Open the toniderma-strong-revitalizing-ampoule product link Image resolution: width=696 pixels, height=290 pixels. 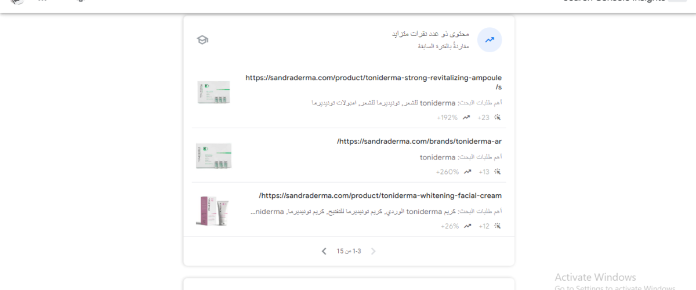pyautogui.click(x=374, y=82)
